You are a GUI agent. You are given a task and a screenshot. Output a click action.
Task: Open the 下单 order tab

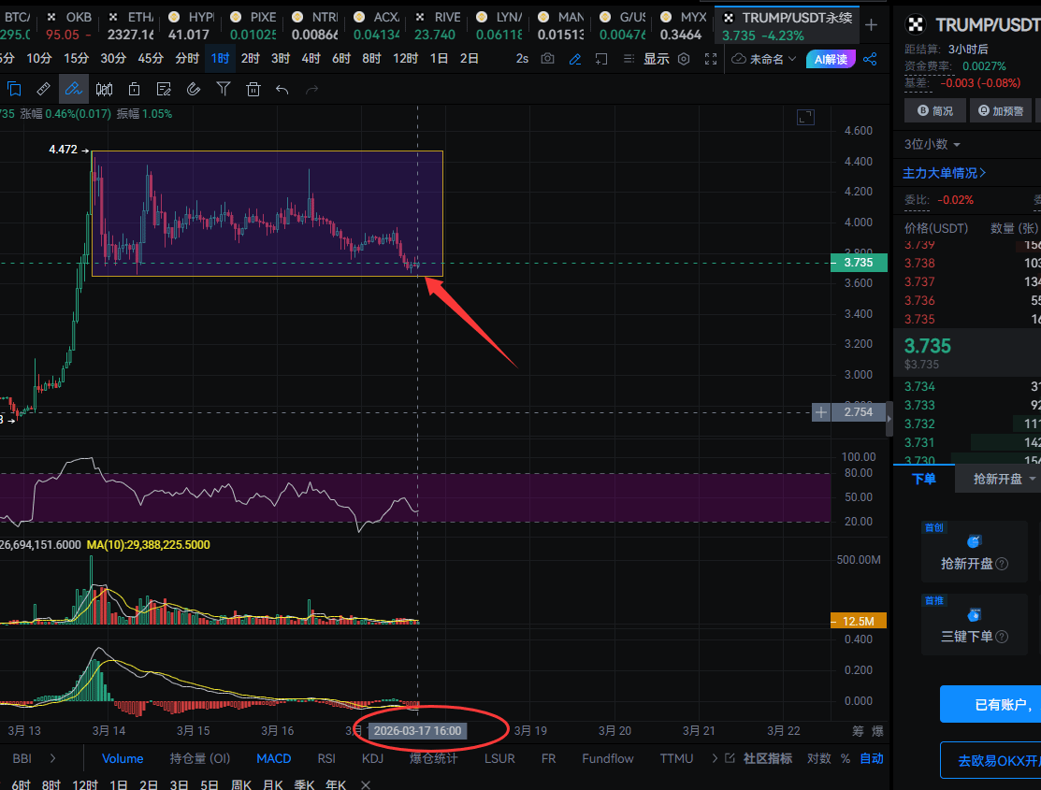pos(923,479)
